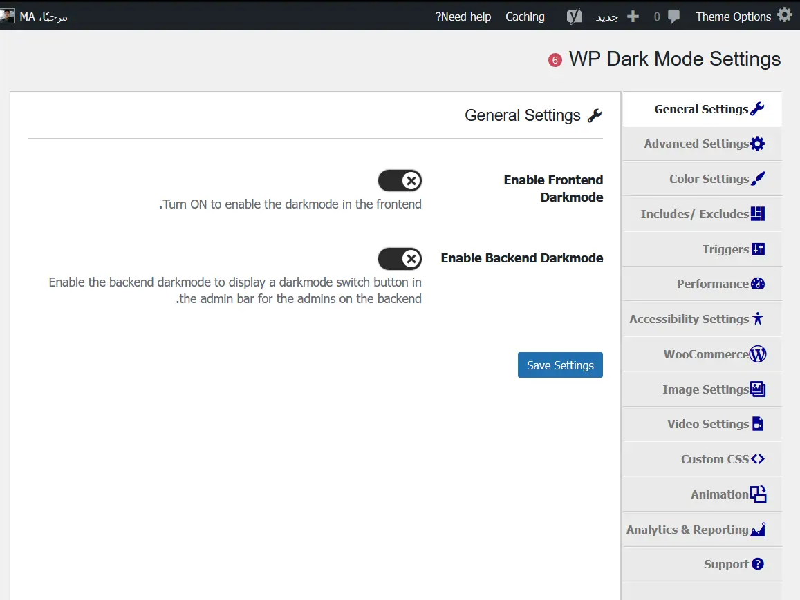
Task: Open the Need help? link
Action: click(463, 17)
